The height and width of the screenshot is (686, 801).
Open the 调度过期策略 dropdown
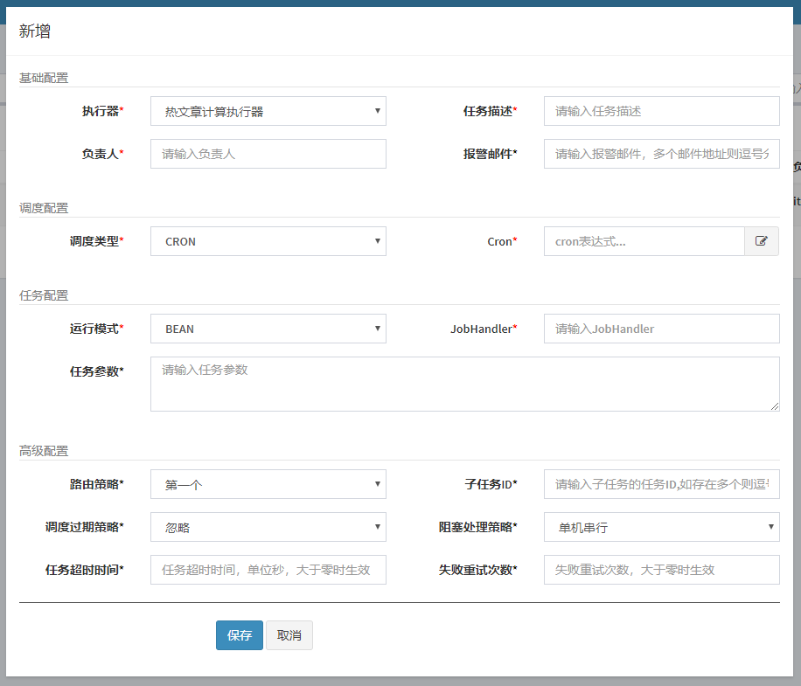coord(268,527)
